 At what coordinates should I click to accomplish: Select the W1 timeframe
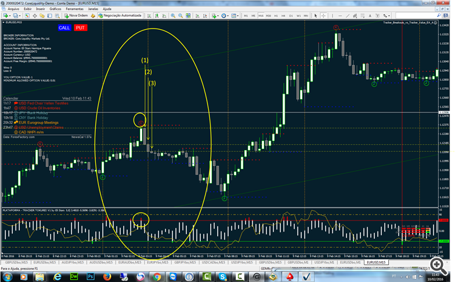[298, 16]
